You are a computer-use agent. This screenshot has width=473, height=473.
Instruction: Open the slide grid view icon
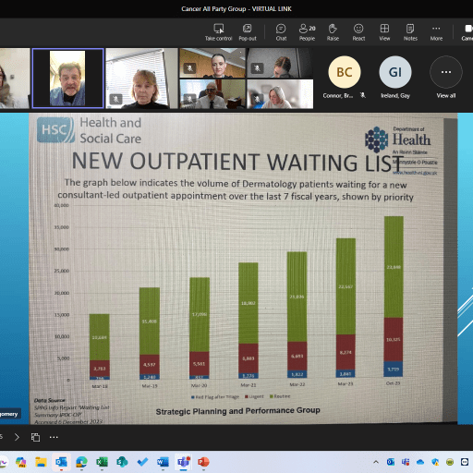35,437
